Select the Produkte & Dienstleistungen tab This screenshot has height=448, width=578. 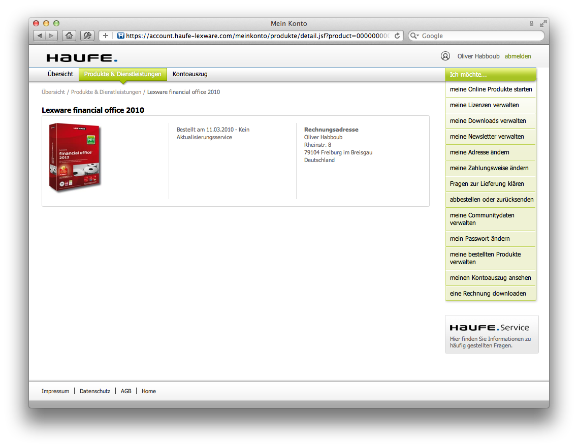(123, 74)
